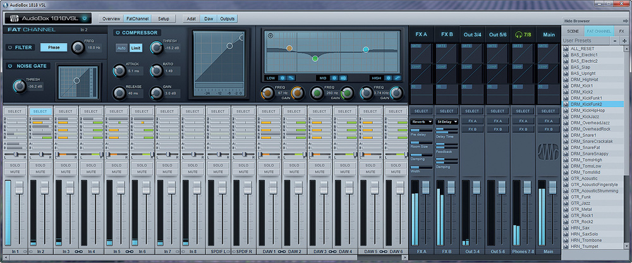The width and height of the screenshot is (632, 263).
Task: Click the In 2 channel volume fader
Action: [x=44, y=188]
